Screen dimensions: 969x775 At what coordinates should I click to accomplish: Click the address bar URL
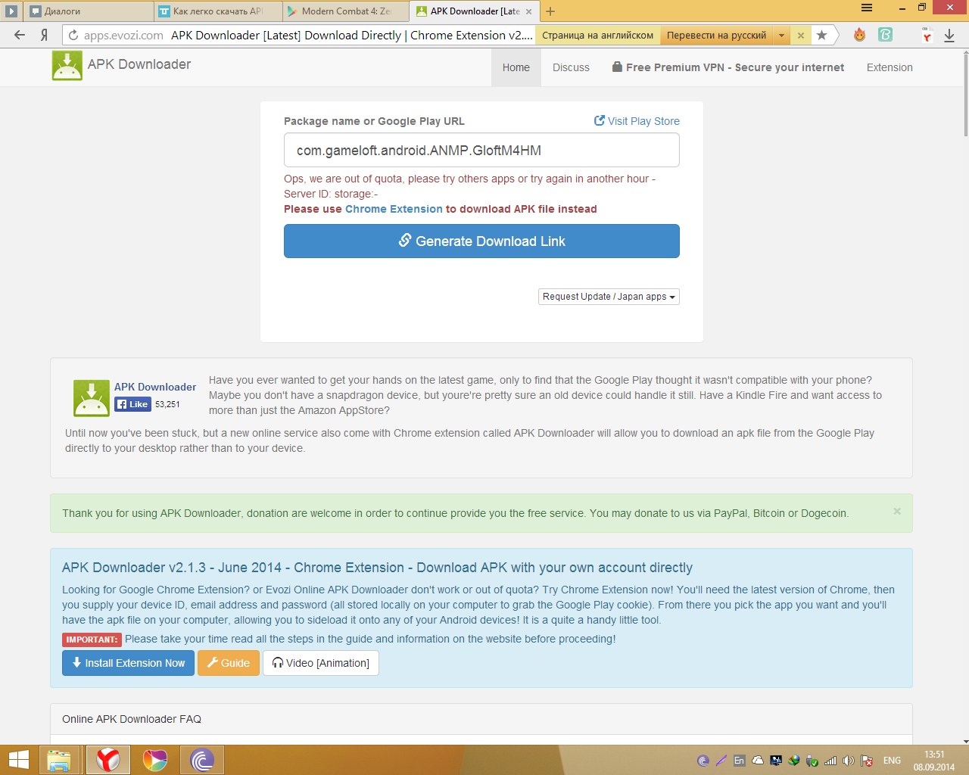[x=123, y=35]
